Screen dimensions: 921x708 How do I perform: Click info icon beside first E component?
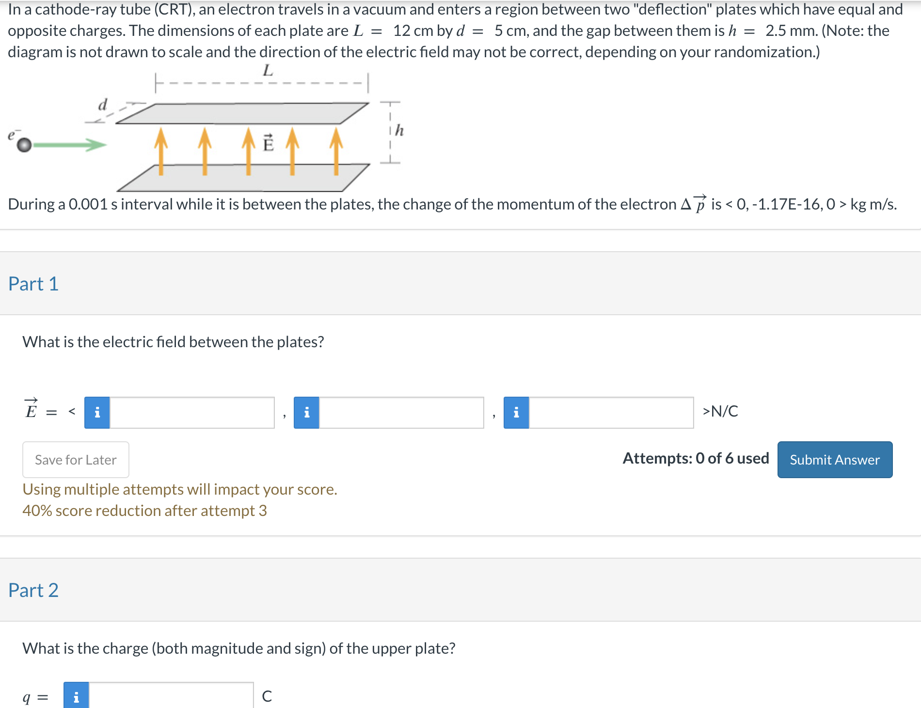97,413
